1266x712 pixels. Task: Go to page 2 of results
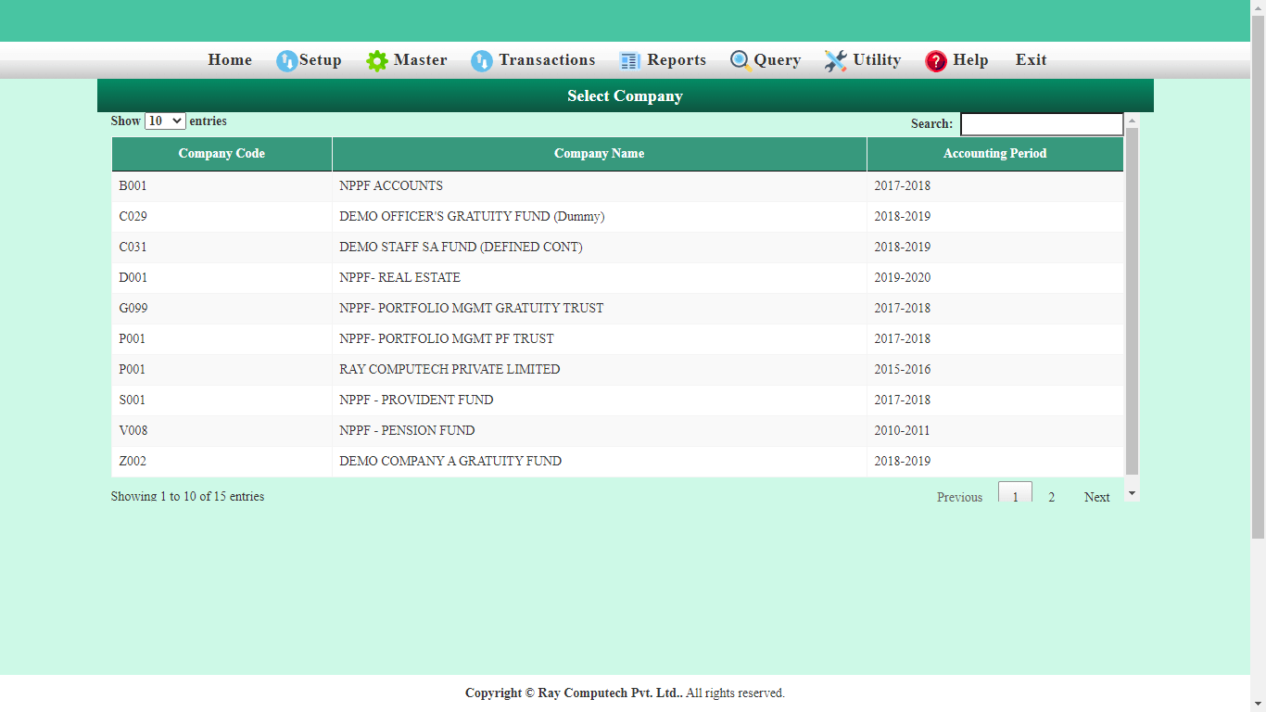(x=1051, y=497)
